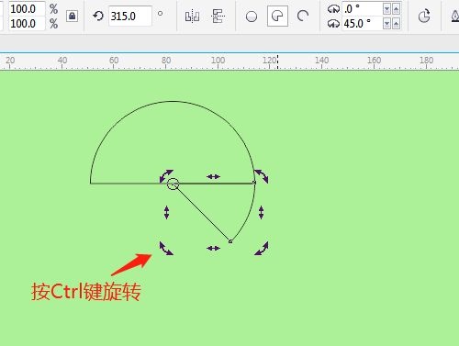Viewport: 459px width, 346px height.
Task: Increase starting angle with the up stepper
Action: [x=396, y=9]
